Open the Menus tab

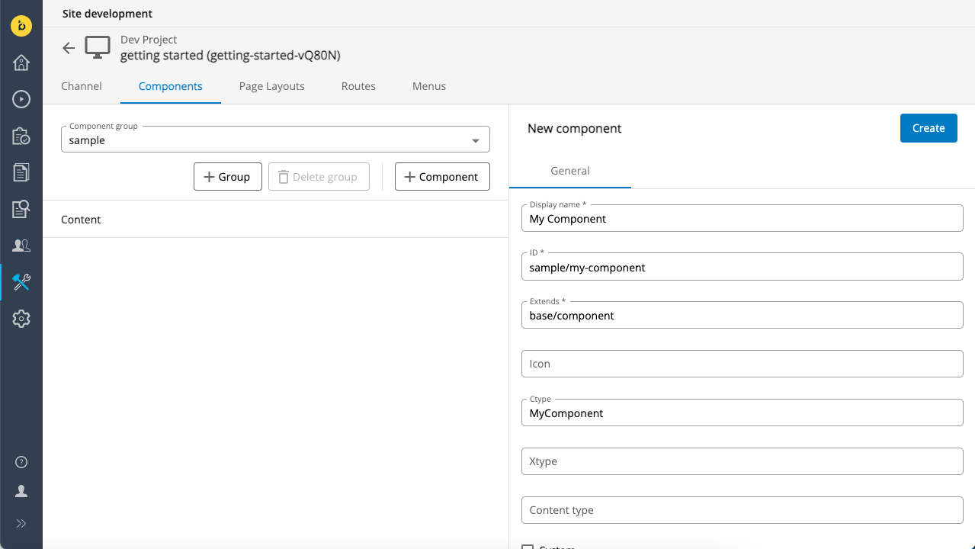coord(429,86)
